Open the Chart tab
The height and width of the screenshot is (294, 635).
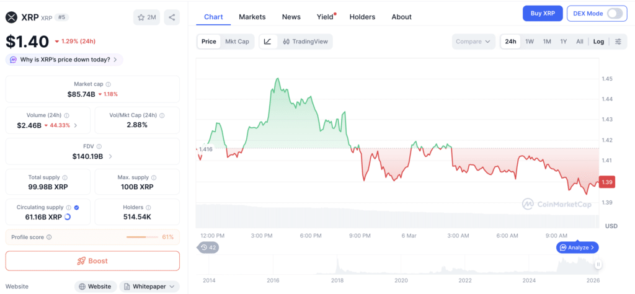click(x=213, y=17)
